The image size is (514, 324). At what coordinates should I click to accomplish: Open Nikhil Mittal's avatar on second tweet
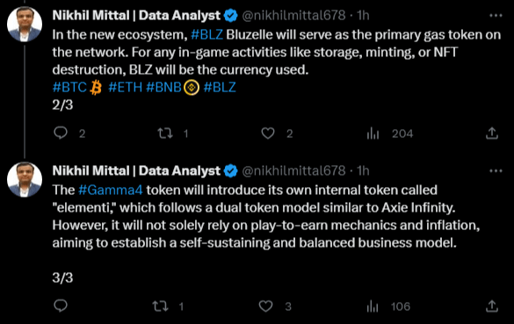pos(25,179)
